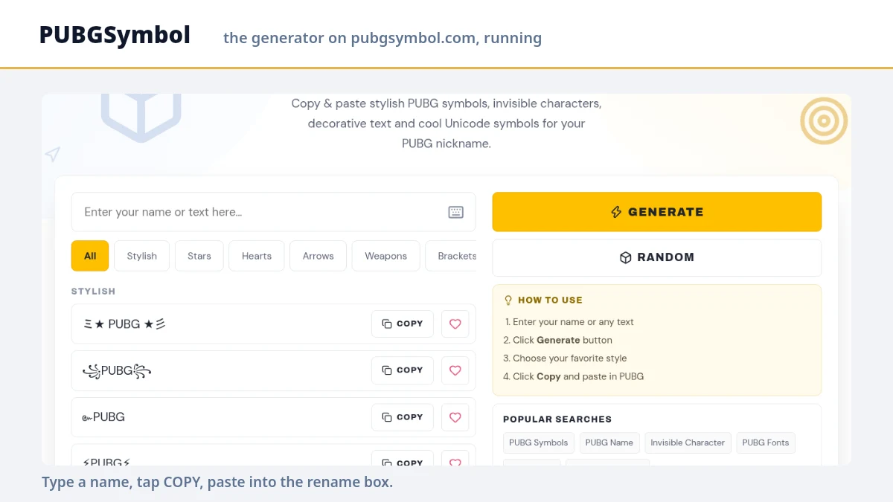Click the STYLISH section heading
The width and height of the screenshot is (893, 502).
tap(93, 292)
